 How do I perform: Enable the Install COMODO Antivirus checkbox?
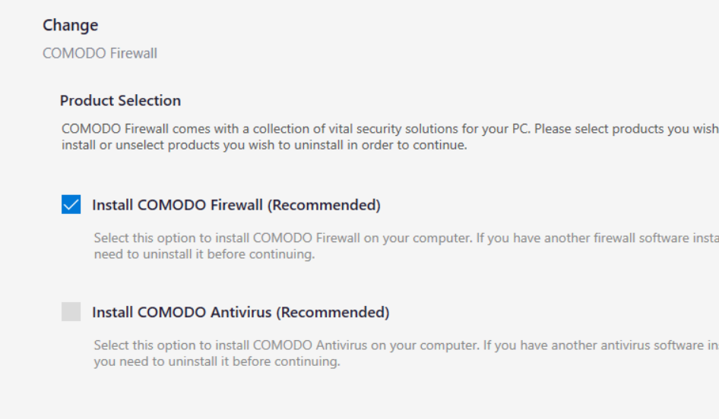[x=71, y=312]
